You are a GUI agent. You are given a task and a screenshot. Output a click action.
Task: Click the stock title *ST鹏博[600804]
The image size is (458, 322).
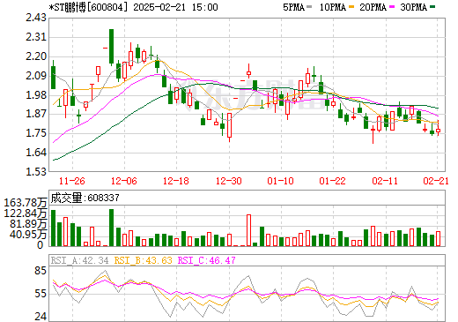pos(88,7)
